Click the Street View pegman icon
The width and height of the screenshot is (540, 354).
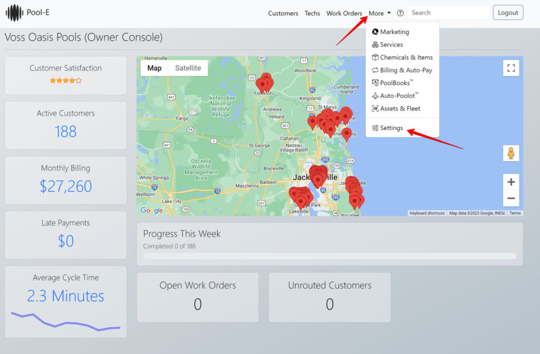[511, 153]
